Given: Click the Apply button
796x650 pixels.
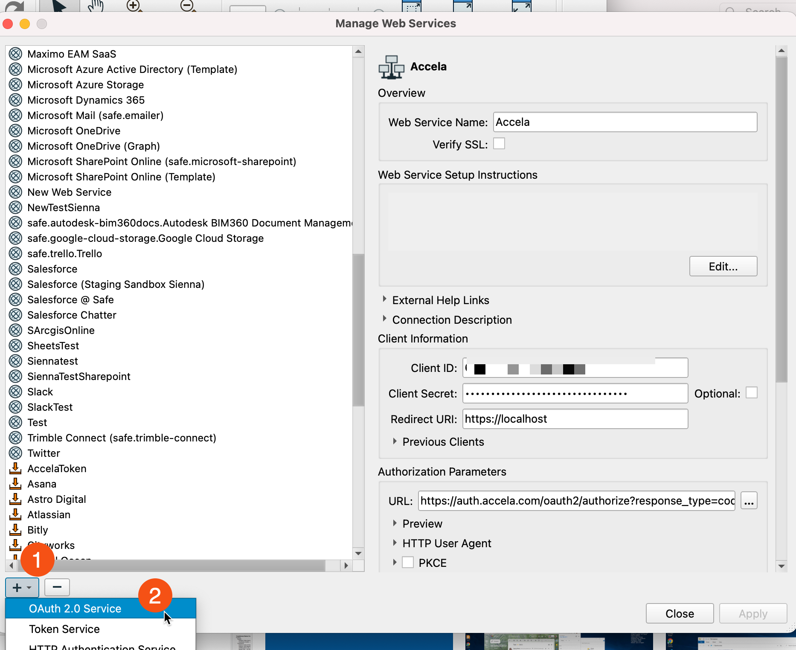Looking at the screenshot, I should [753, 614].
